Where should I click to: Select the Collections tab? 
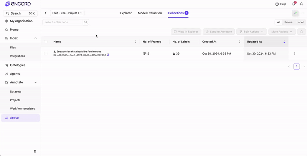178,13
